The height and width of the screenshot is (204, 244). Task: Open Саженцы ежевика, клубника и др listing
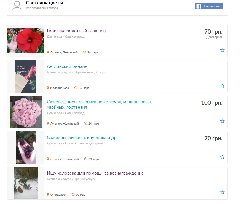[82, 138]
